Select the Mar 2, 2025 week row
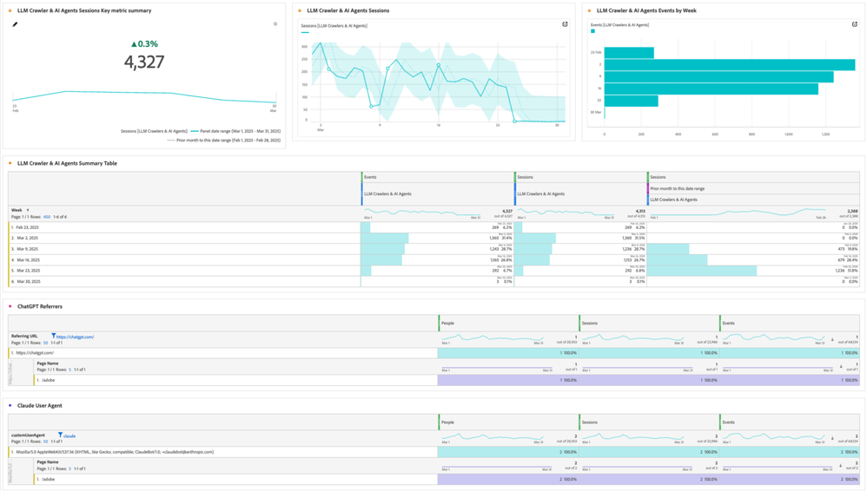Viewport: 867px width, 491px height. (x=28, y=238)
